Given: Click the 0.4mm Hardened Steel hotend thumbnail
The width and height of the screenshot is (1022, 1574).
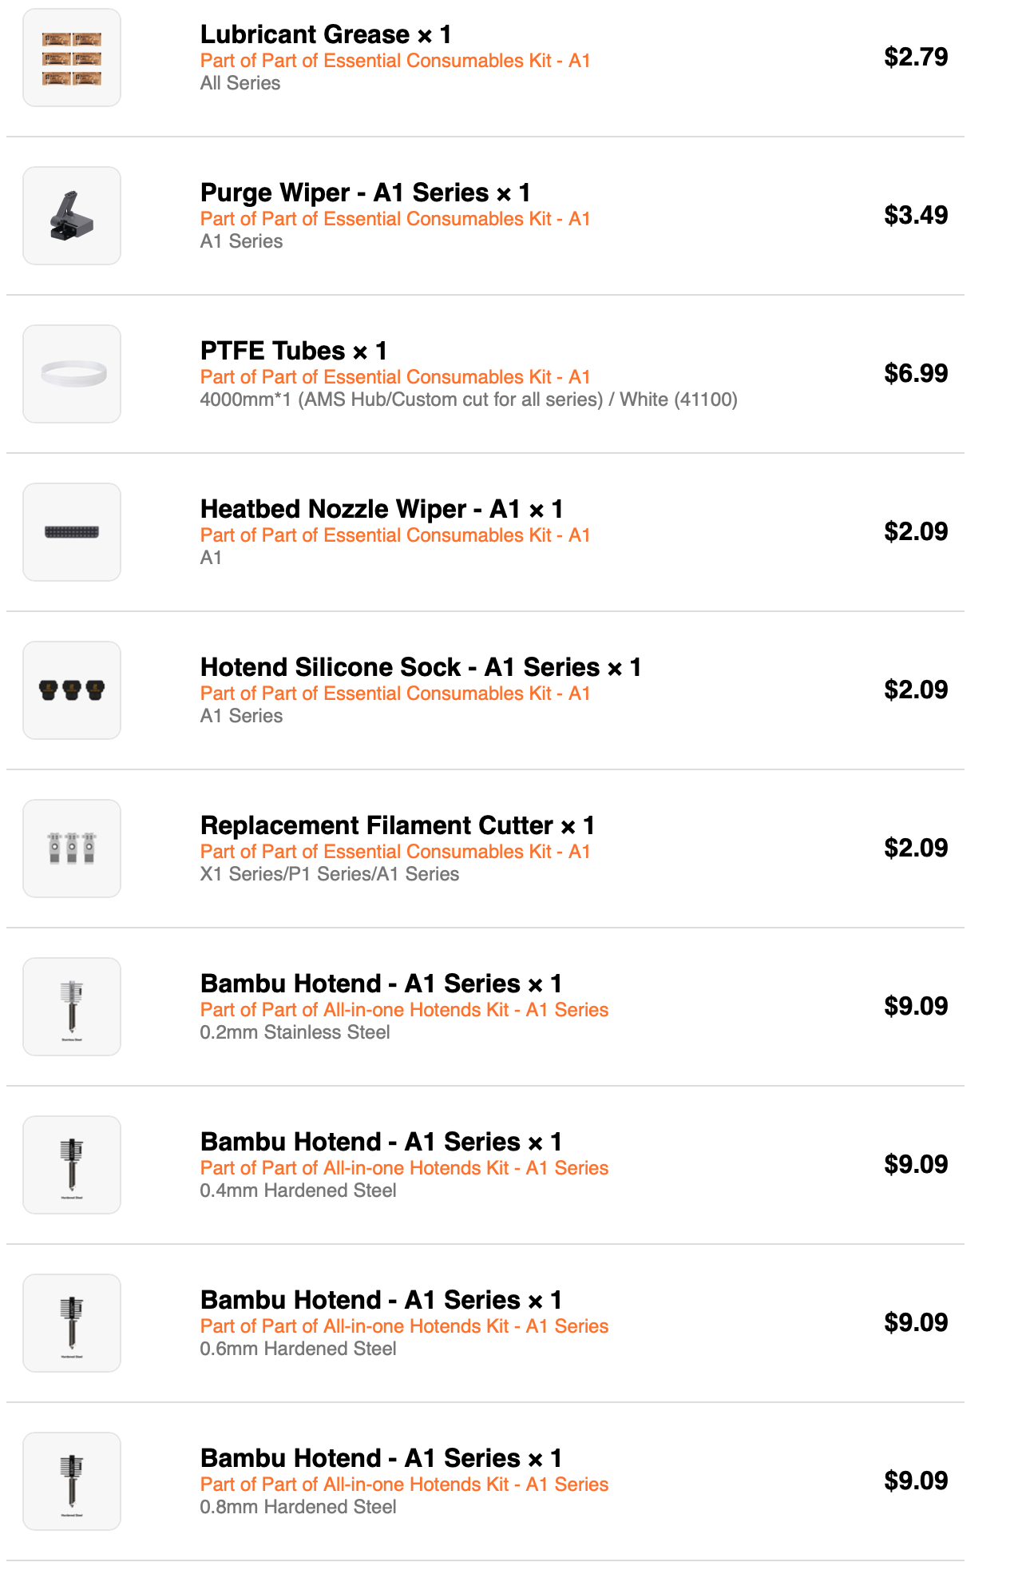Looking at the screenshot, I should (72, 1165).
